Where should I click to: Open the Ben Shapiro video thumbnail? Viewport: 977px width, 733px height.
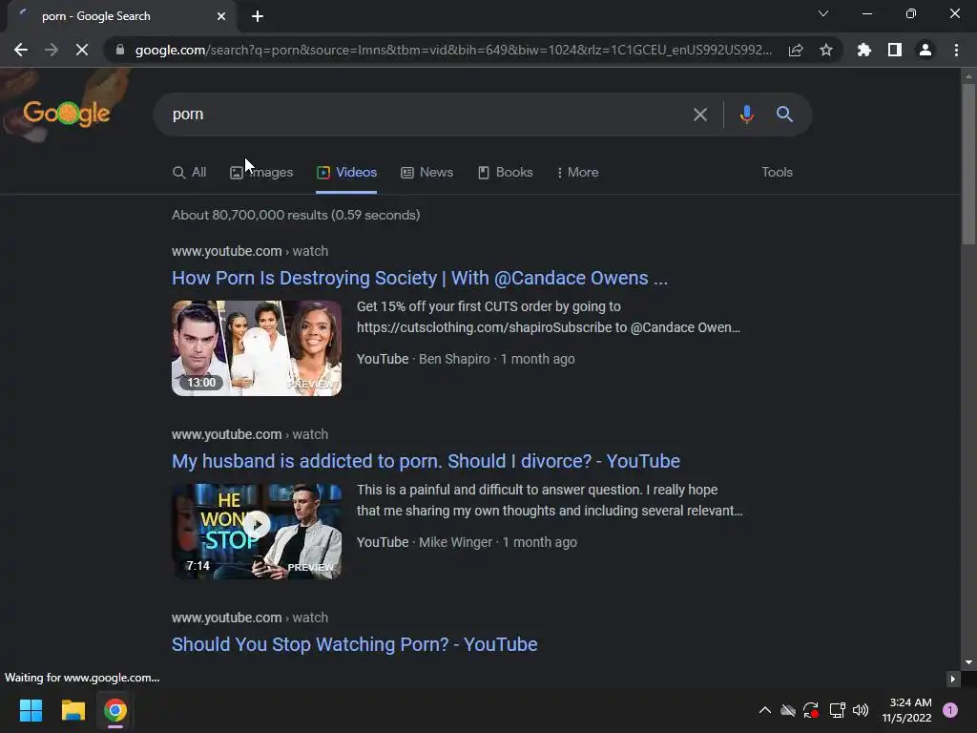coord(257,347)
